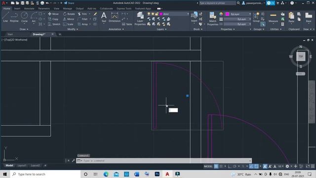Activate the Fillet command

coord(82,19)
